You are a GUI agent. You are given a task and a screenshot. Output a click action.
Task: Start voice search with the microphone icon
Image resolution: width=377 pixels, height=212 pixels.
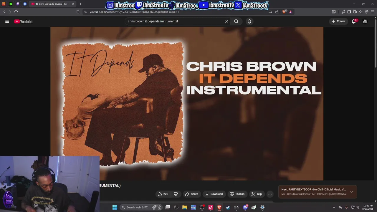(x=249, y=21)
